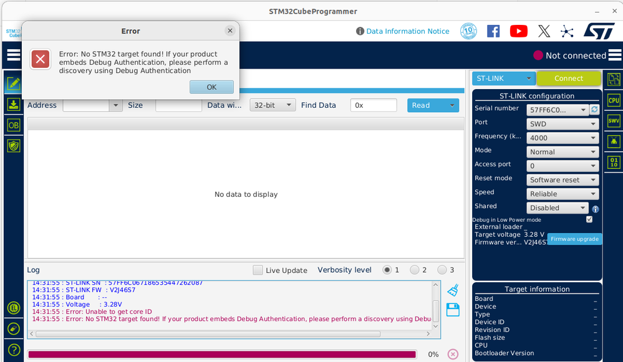Click the ST logo
Viewport: 623px width, 362px height.
[599, 31]
